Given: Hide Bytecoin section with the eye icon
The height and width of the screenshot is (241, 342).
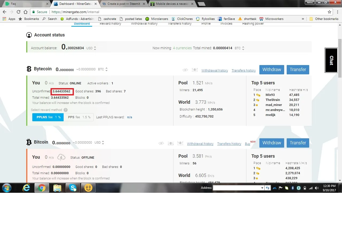Looking at the screenshot, I should tap(185, 70).
